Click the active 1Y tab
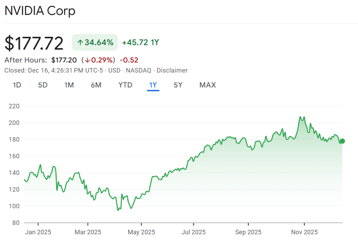Screen dimensions: 358x244 (153, 85)
